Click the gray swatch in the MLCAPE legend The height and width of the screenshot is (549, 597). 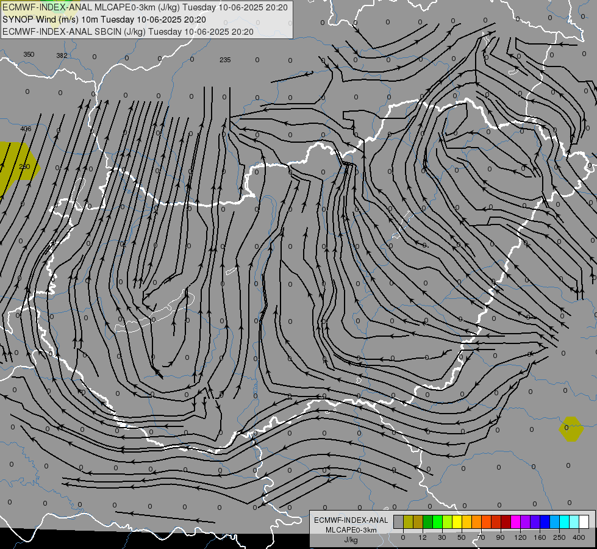pos(399,522)
